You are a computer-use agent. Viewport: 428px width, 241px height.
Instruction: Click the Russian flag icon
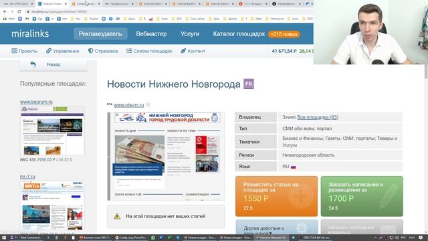293,167
